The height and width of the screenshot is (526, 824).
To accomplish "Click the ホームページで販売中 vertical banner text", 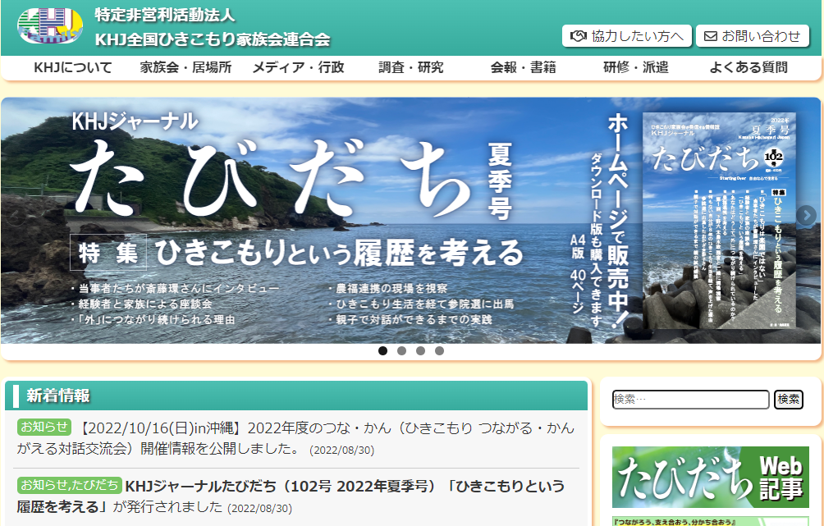I will tap(617, 221).
